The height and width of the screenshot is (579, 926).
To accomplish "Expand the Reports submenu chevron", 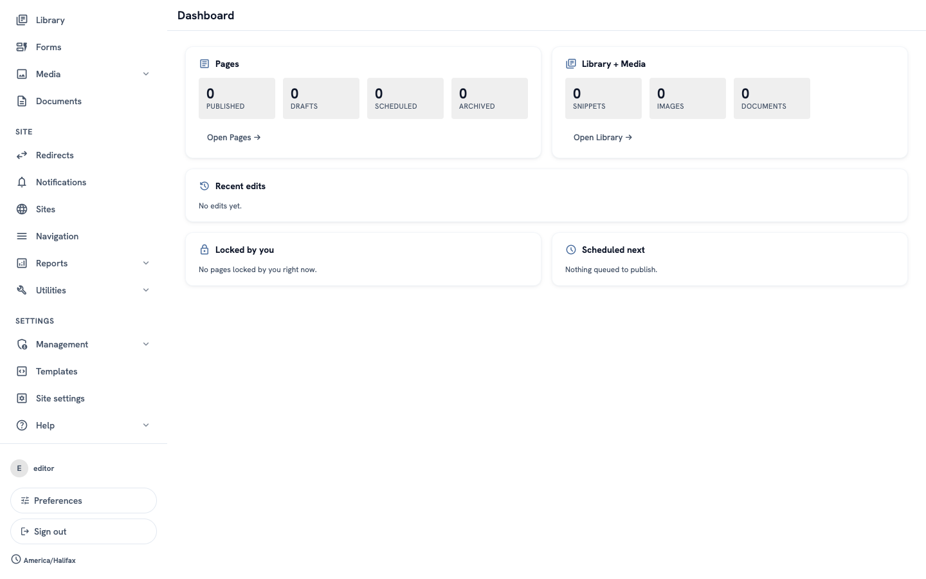I will tap(146, 263).
